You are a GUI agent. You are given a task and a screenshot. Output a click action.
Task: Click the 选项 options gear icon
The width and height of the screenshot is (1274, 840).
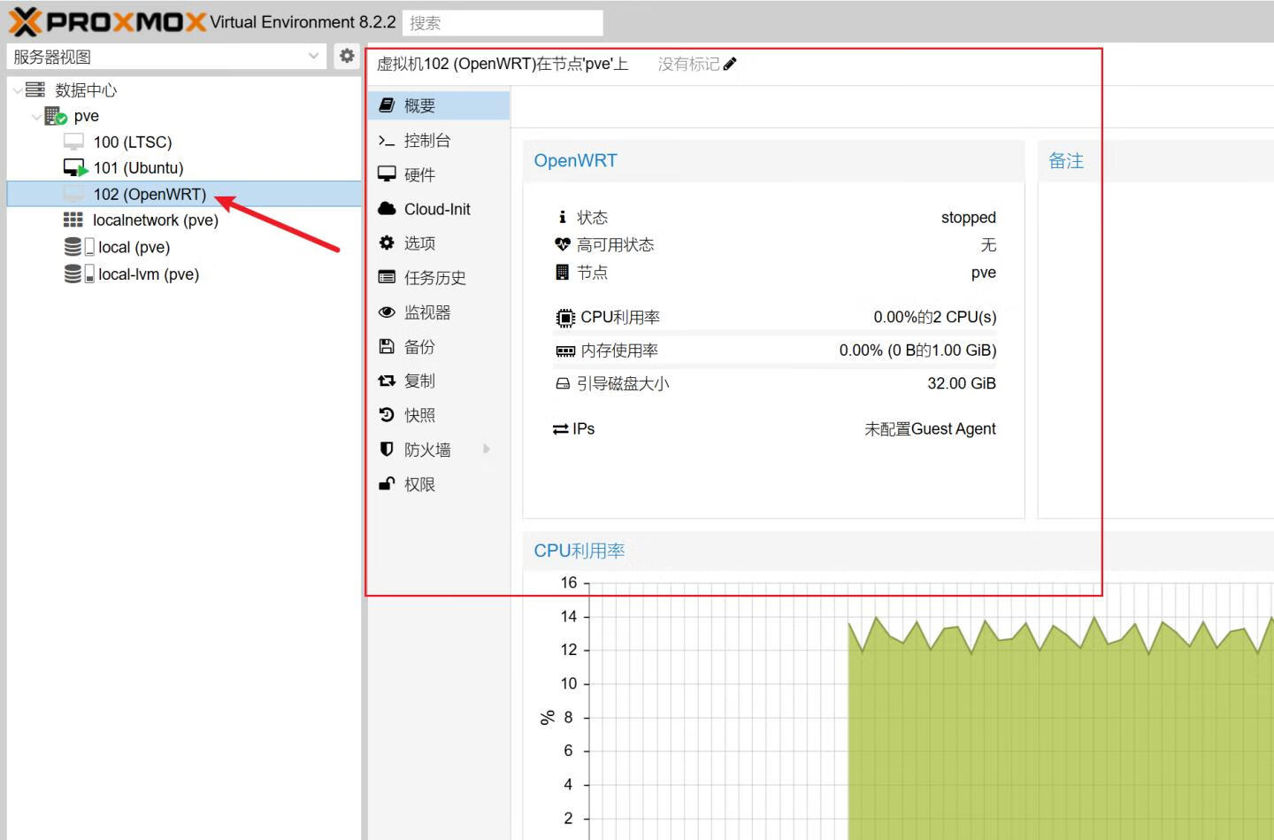(387, 243)
